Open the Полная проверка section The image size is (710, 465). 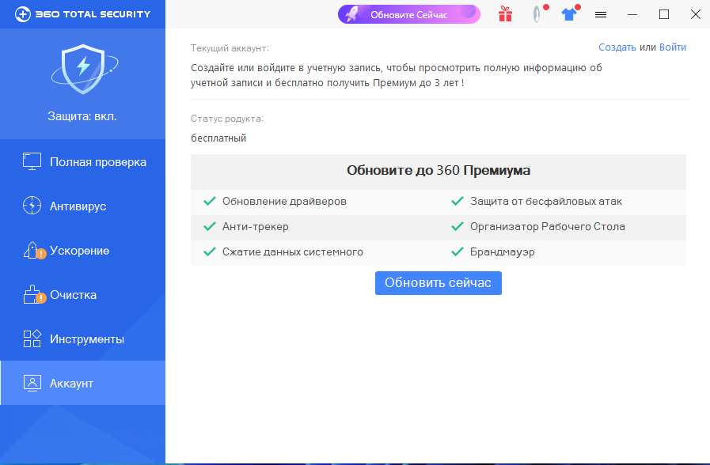[83, 161]
